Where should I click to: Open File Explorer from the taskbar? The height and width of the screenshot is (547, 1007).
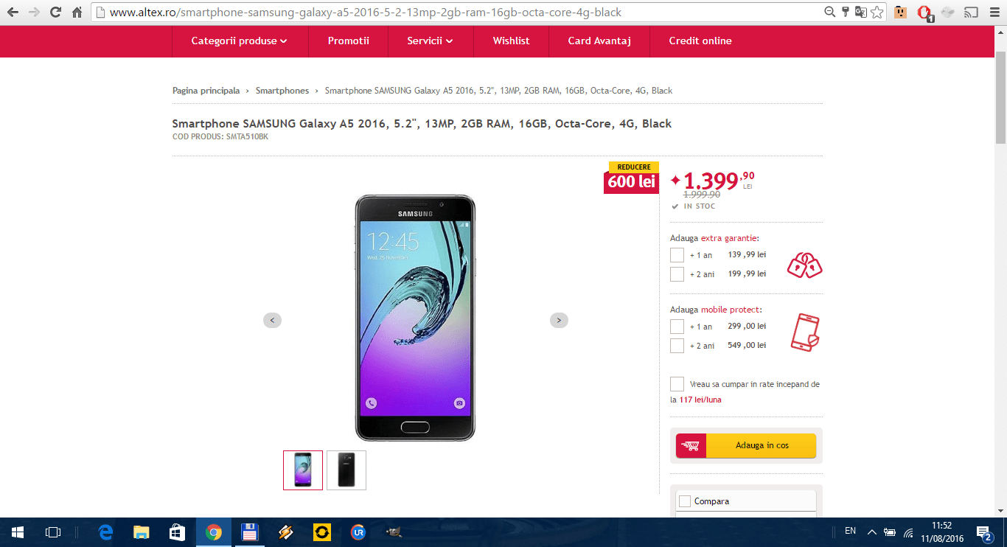pos(142,532)
